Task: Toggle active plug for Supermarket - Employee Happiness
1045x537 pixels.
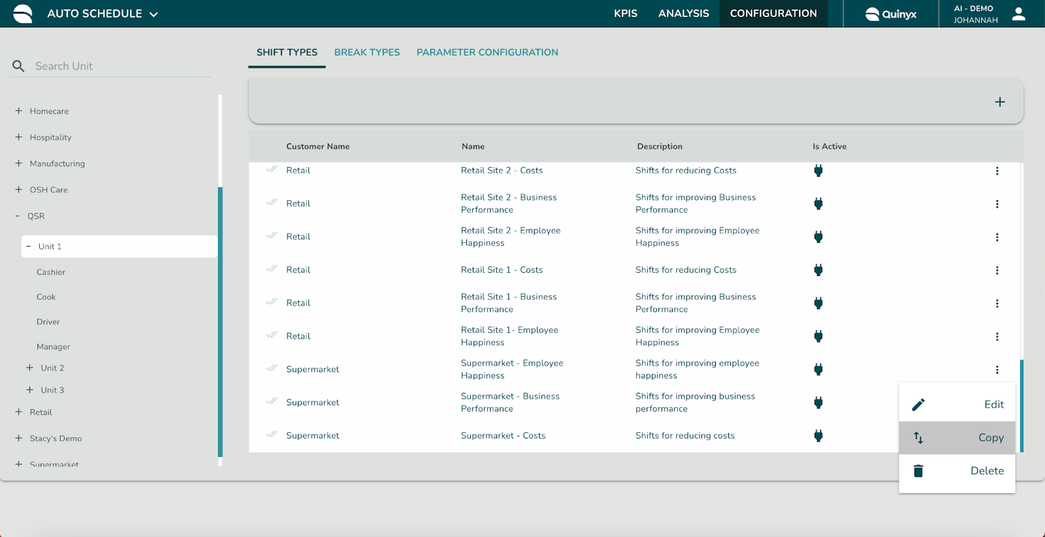Action: (x=818, y=370)
